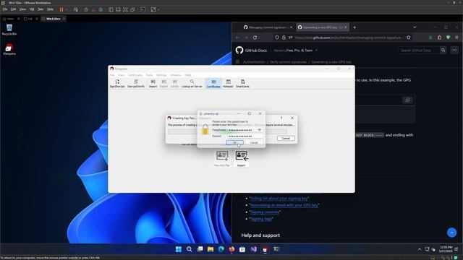Click Lookup on Server toolbar icon
This screenshot has width=463, height=260.
[x=192, y=84]
